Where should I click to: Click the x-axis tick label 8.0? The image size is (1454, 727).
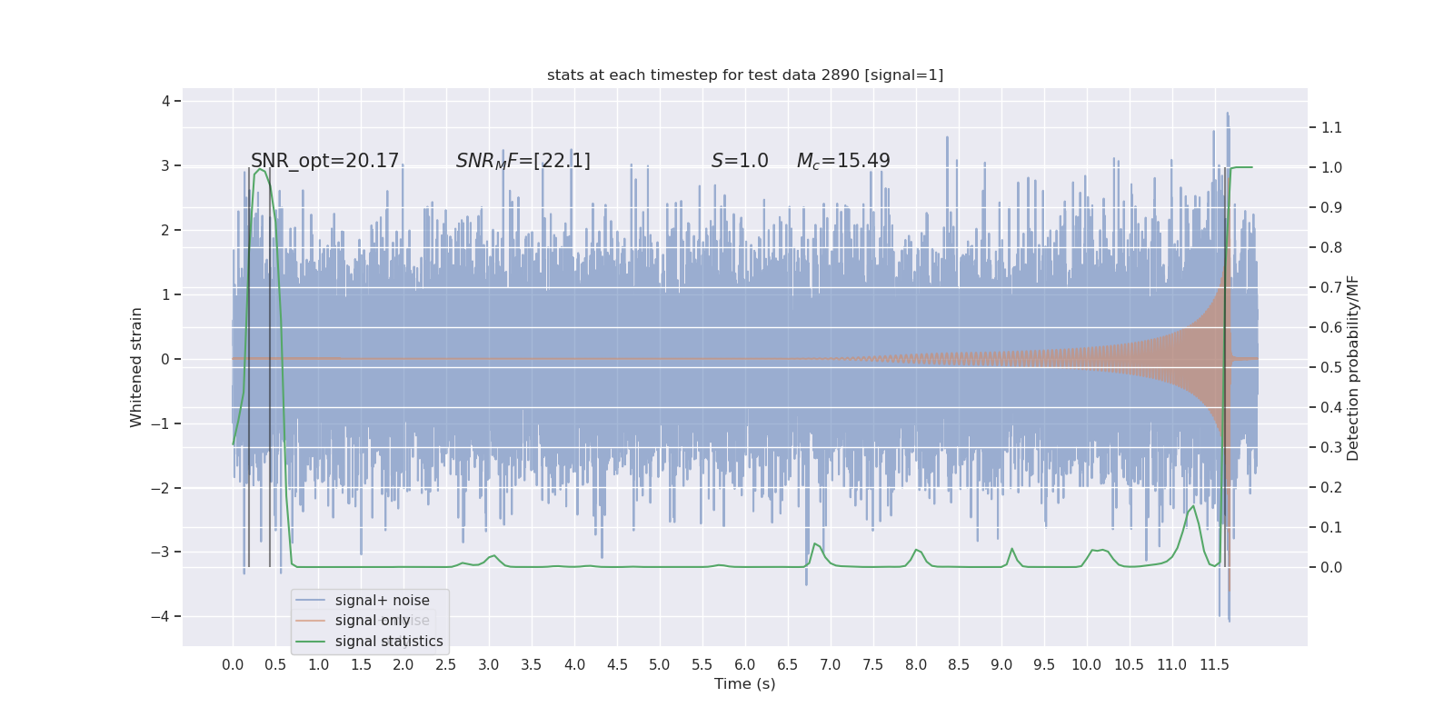[x=916, y=664]
